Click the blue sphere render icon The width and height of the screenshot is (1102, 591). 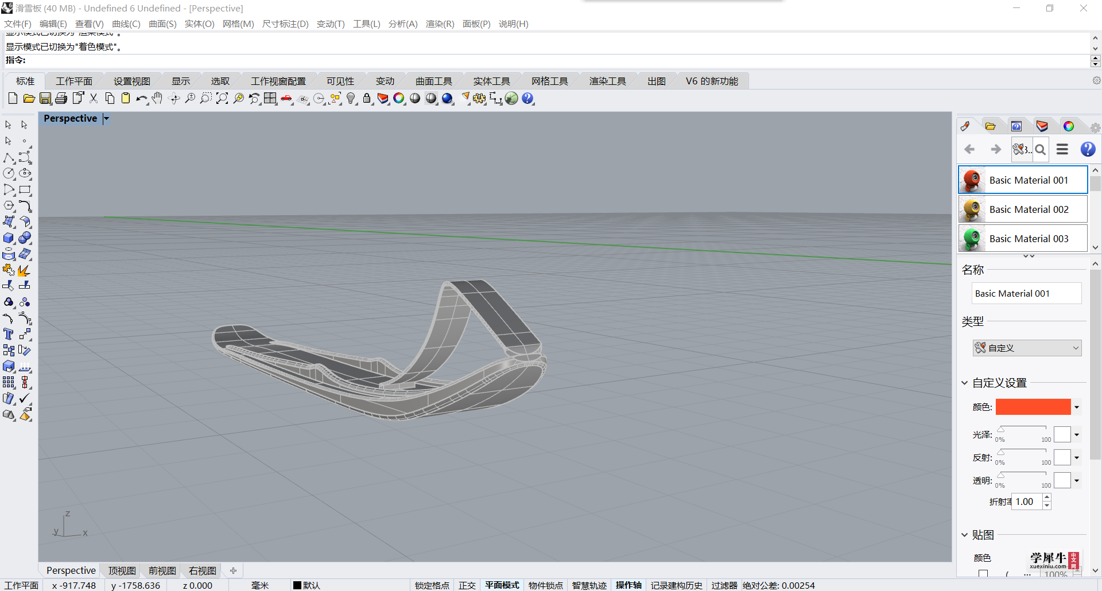pyautogui.click(x=448, y=99)
